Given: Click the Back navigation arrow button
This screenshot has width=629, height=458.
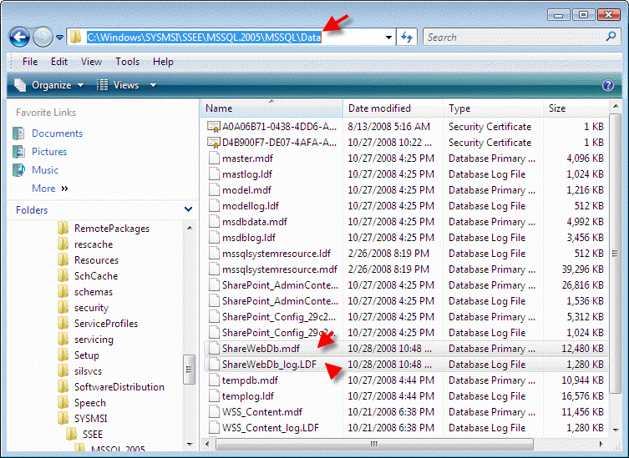Looking at the screenshot, I should [x=19, y=38].
